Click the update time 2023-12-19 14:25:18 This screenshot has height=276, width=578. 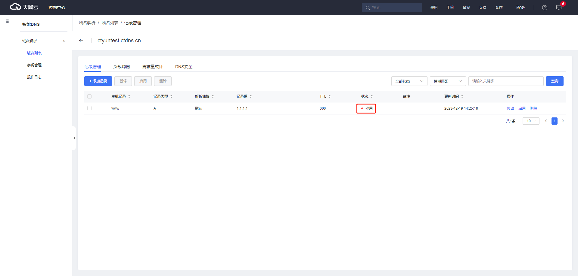click(461, 108)
